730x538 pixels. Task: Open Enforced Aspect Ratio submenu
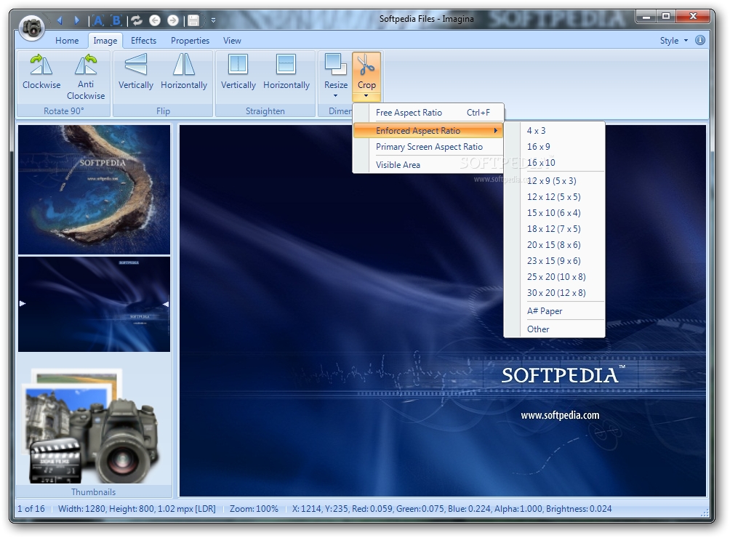[x=428, y=131]
